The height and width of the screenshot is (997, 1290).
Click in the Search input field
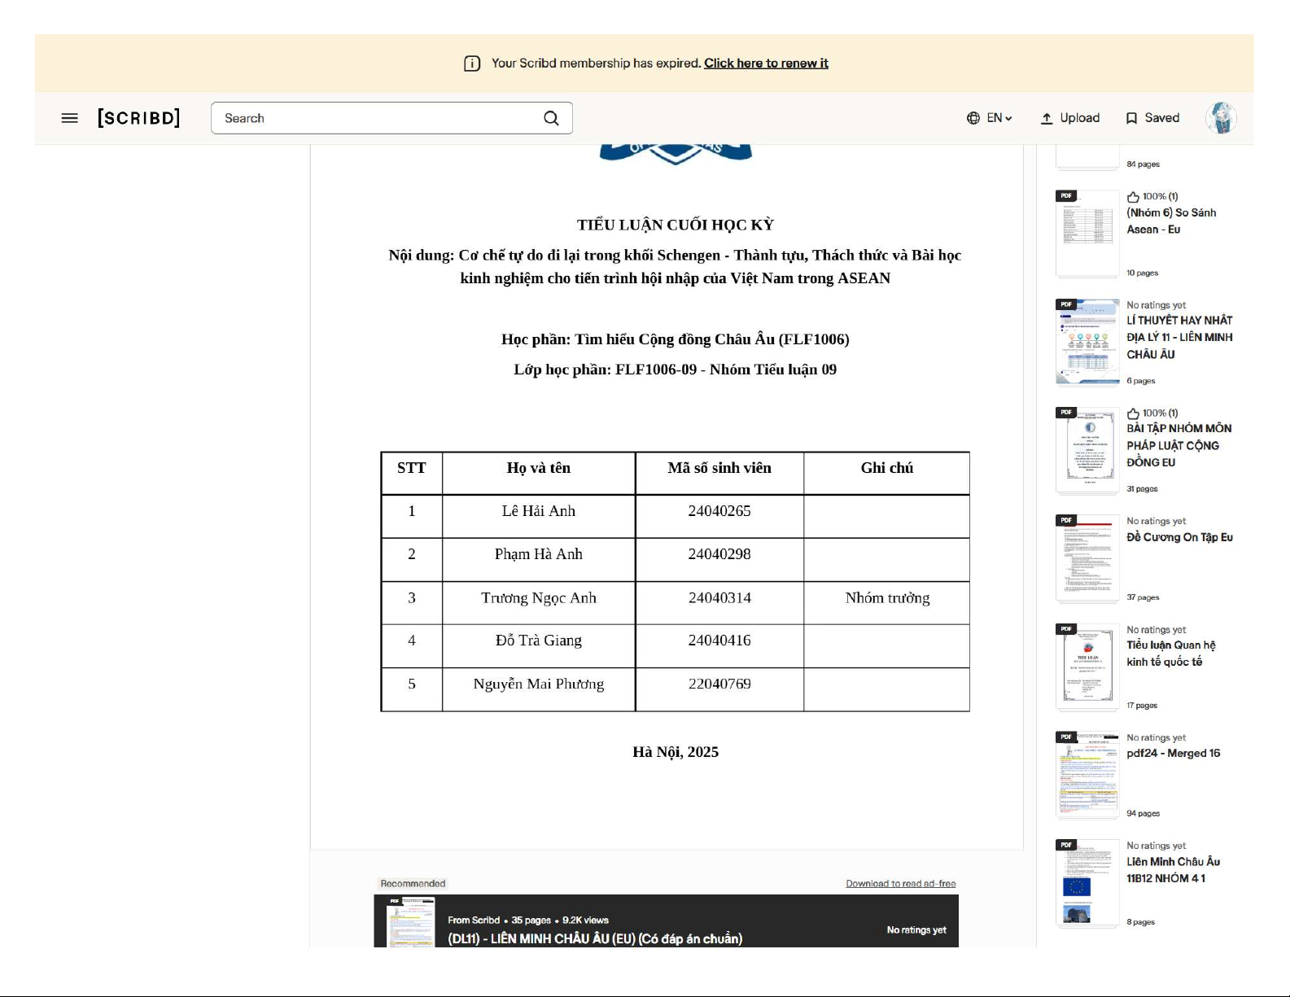pos(374,118)
